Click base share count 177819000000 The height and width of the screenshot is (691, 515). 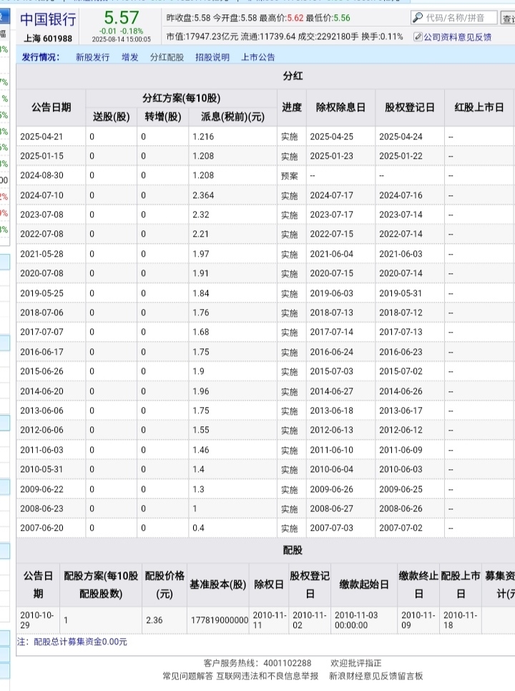click(220, 620)
